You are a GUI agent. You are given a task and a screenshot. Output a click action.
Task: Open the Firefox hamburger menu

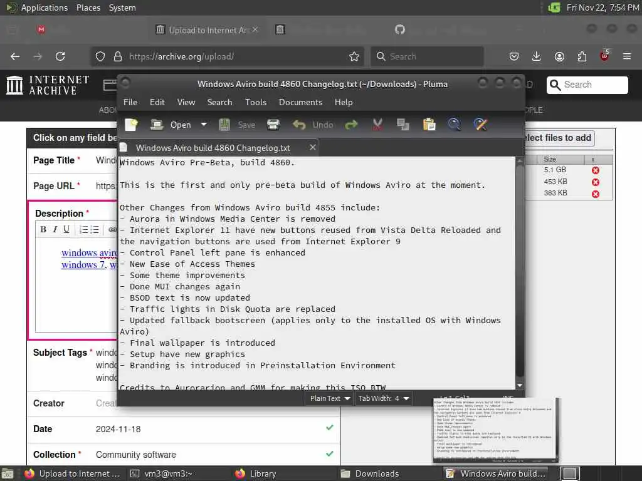tap(627, 56)
